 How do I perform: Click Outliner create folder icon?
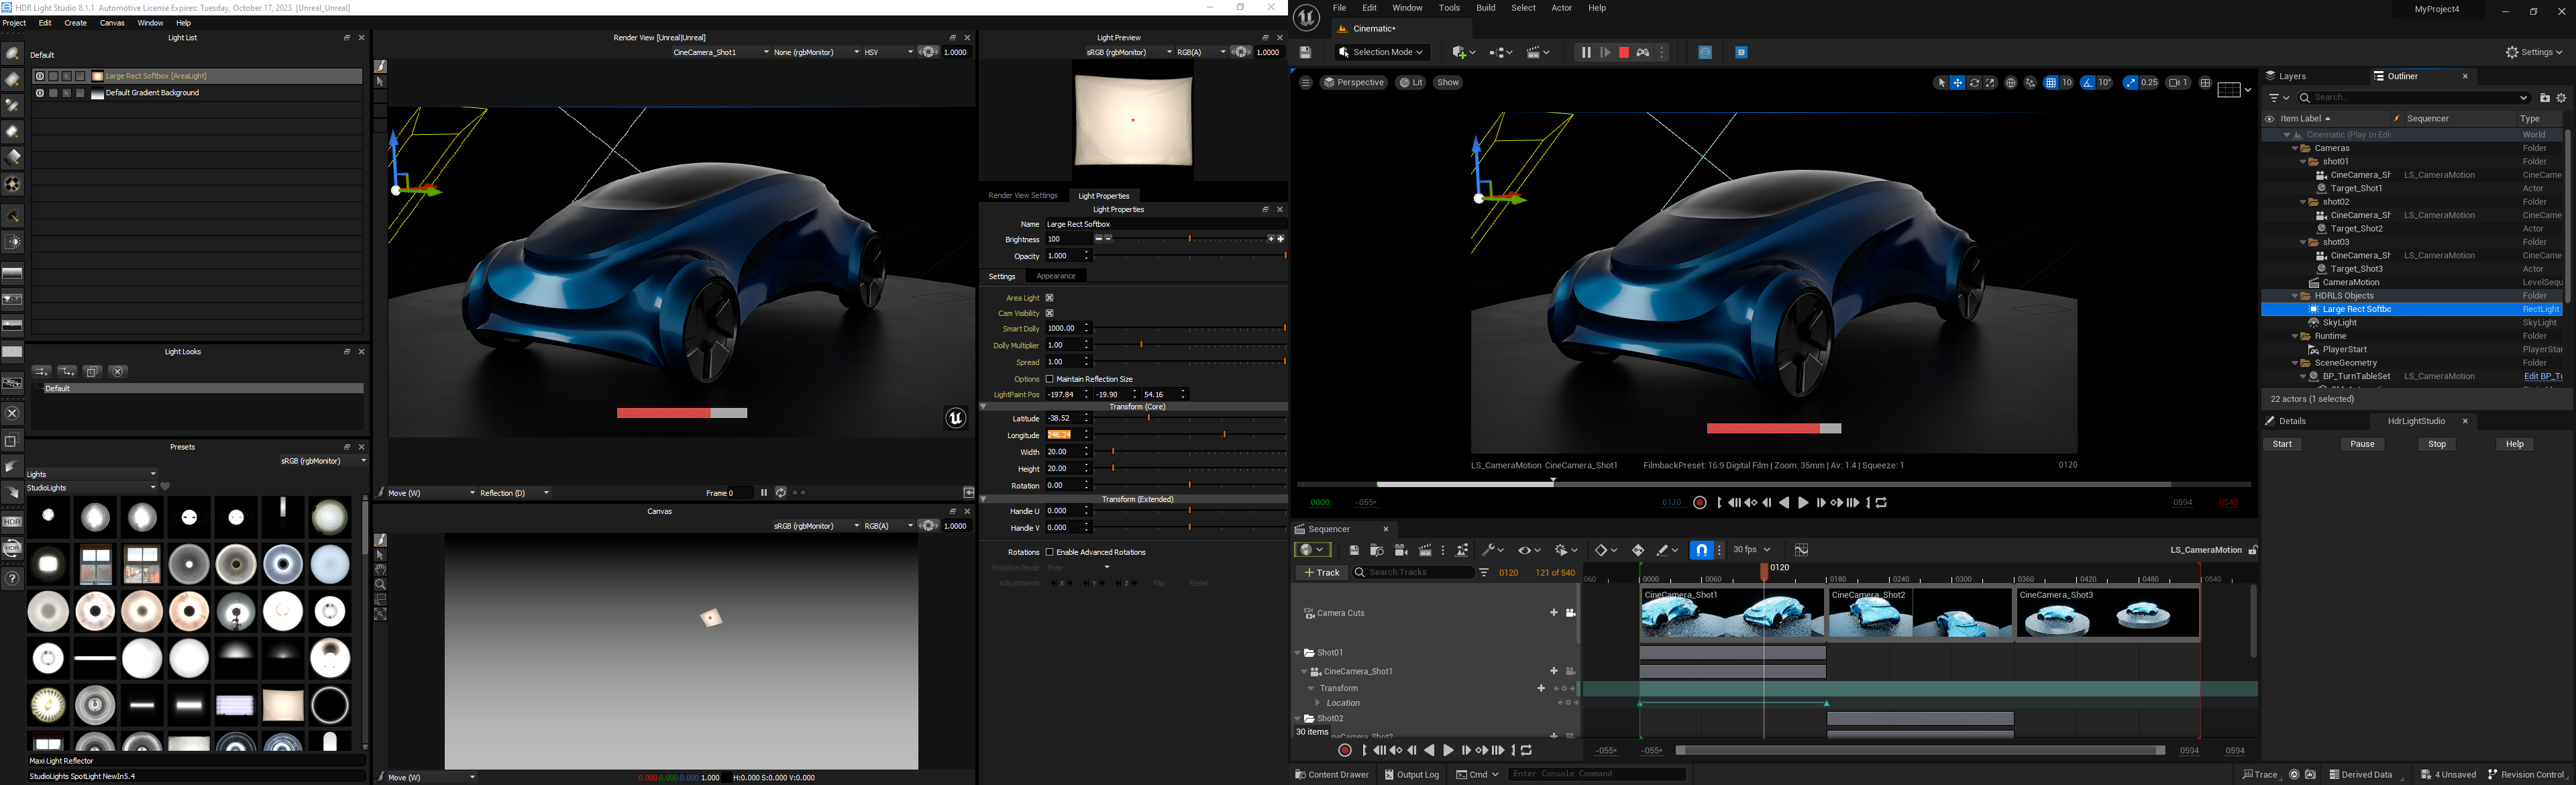click(x=2545, y=98)
